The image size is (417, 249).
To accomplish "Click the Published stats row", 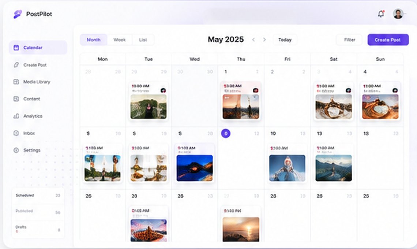I will pyautogui.click(x=38, y=212).
